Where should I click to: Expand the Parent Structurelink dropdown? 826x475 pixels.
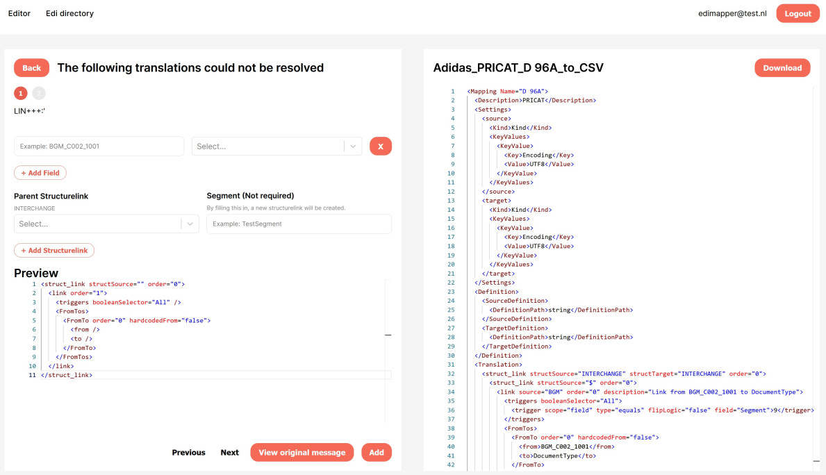click(97, 224)
